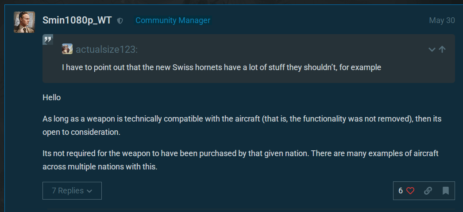Click the quoted Swiss hornets sentence
Screen dimensions: 463x212
point(221,67)
